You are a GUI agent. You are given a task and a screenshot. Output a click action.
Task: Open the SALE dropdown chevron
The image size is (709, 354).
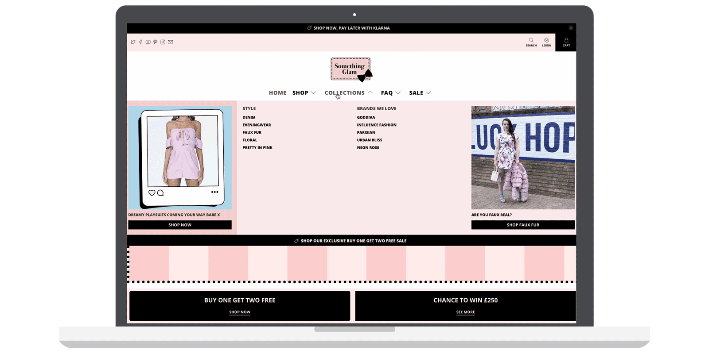(428, 93)
